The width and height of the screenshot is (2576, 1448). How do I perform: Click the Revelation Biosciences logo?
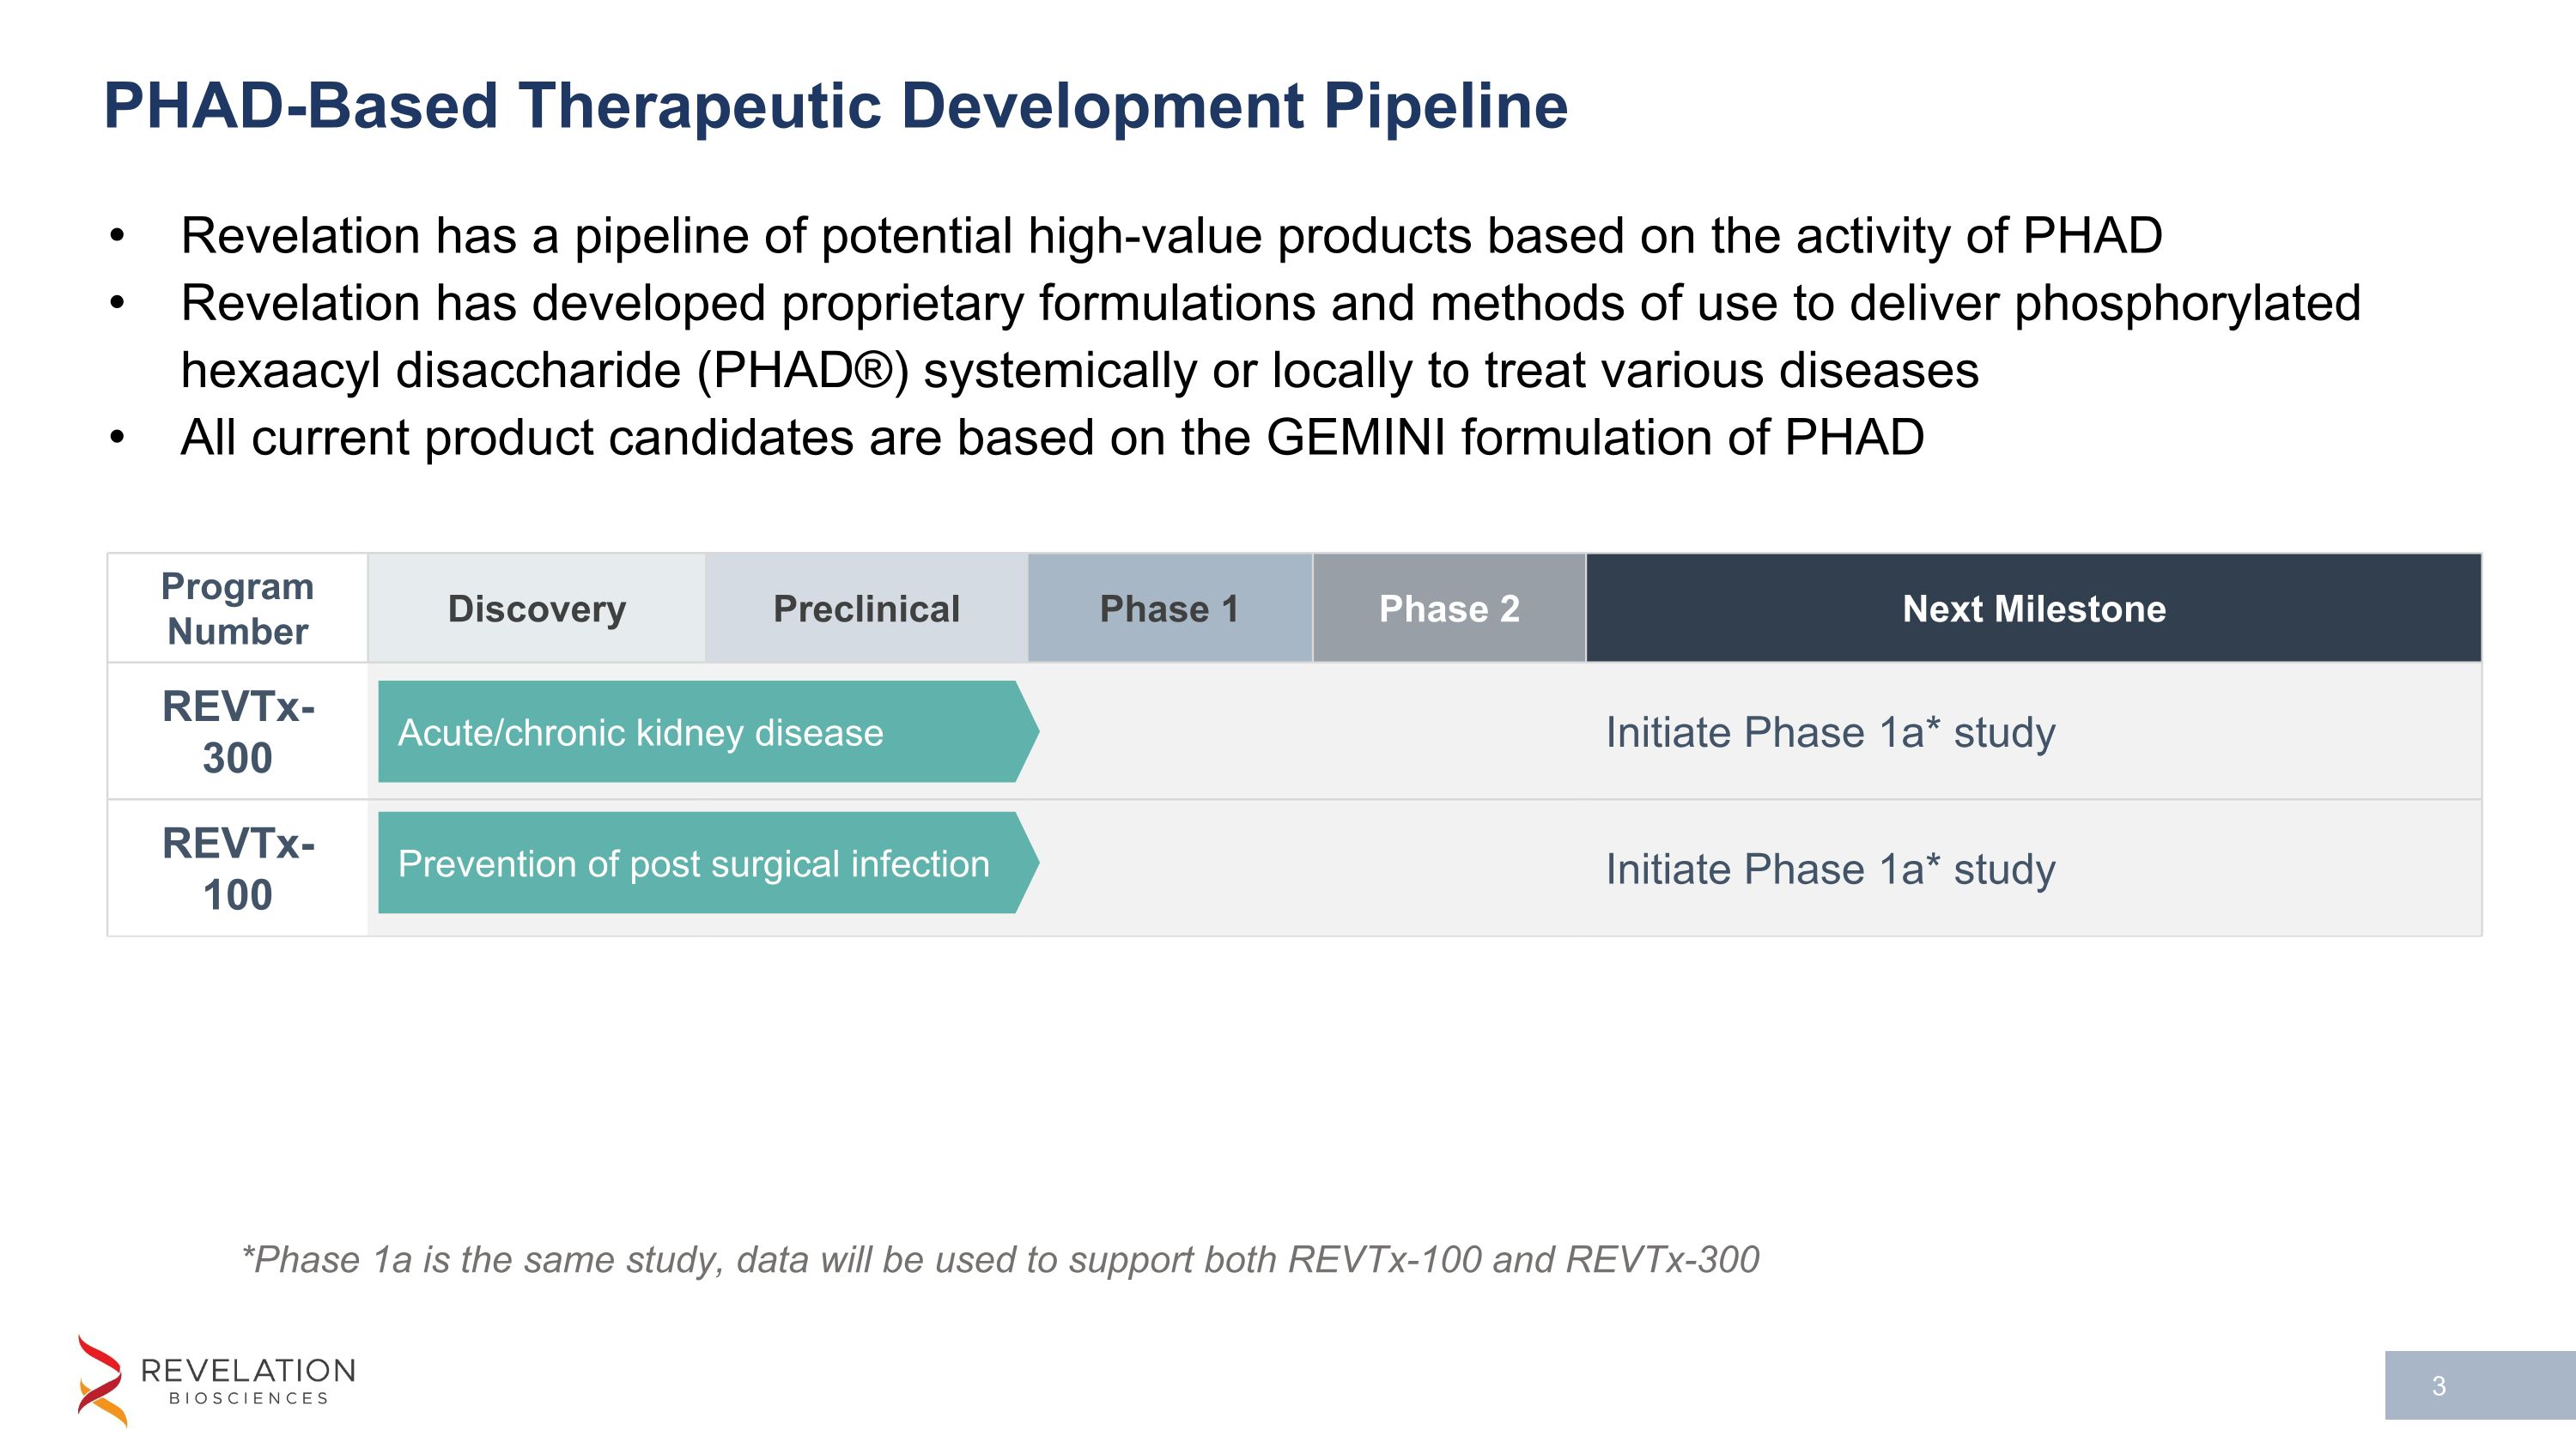pyautogui.click(x=216, y=1381)
